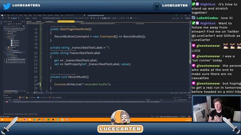Open the Help menu
Image resolution: width=241 pixels, height=135 pixels.
click(x=62, y=15)
